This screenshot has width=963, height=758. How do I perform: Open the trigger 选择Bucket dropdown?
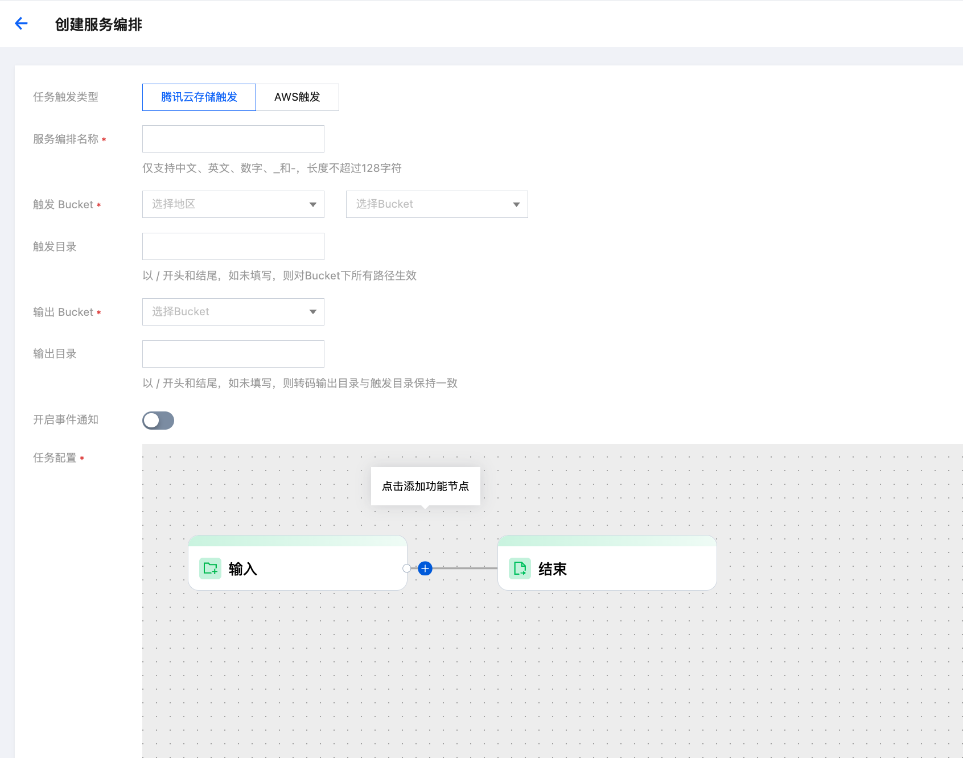coord(437,204)
